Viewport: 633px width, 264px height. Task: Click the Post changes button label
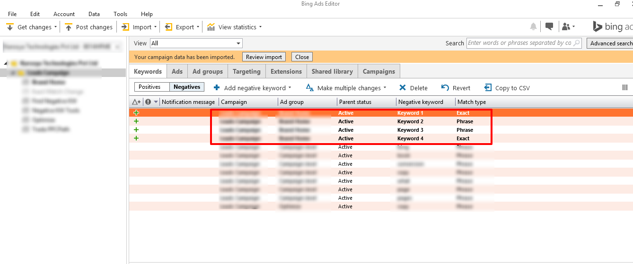click(94, 27)
